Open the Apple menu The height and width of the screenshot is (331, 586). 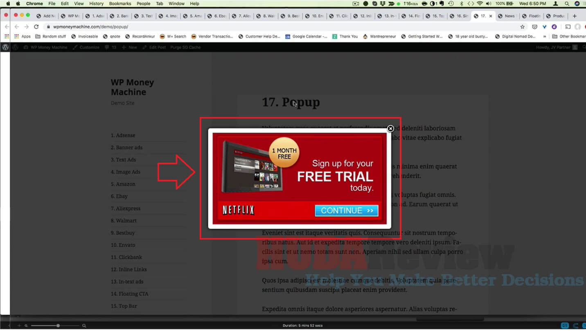[18, 4]
